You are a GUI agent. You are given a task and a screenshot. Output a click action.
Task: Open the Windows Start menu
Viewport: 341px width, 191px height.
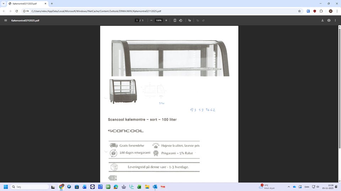point(6,187)
